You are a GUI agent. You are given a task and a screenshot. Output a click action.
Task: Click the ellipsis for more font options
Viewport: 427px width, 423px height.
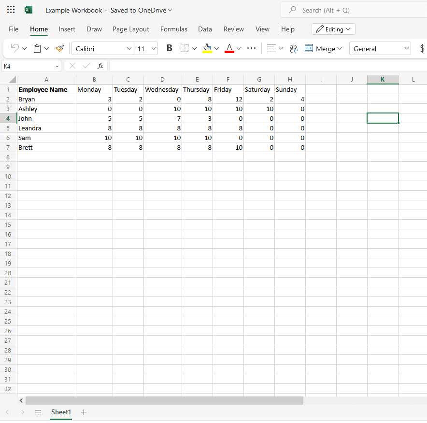coord(251,48)
